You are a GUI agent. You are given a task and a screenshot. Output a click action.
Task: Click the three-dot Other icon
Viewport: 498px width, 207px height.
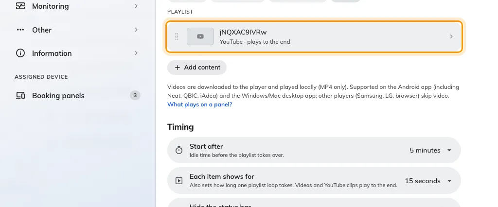20,30
